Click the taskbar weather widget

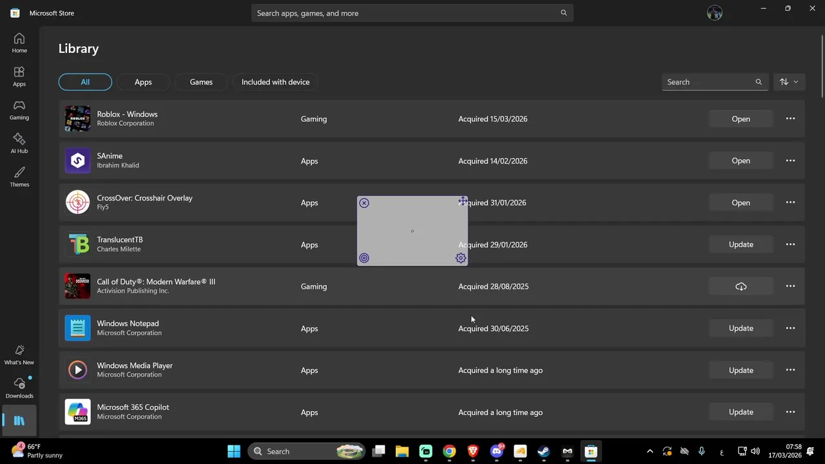pyautogui.click(x=37, y=451)
